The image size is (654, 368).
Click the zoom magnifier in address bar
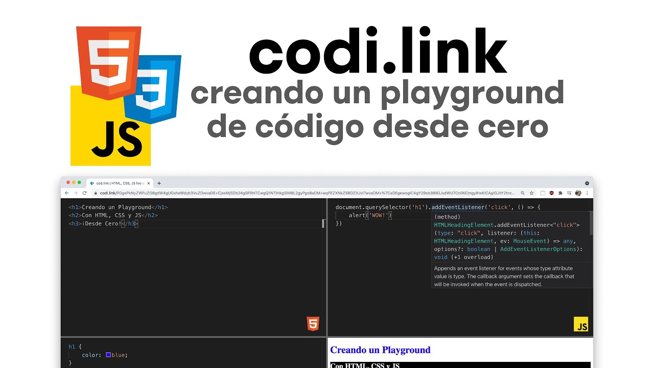[523, 193]
